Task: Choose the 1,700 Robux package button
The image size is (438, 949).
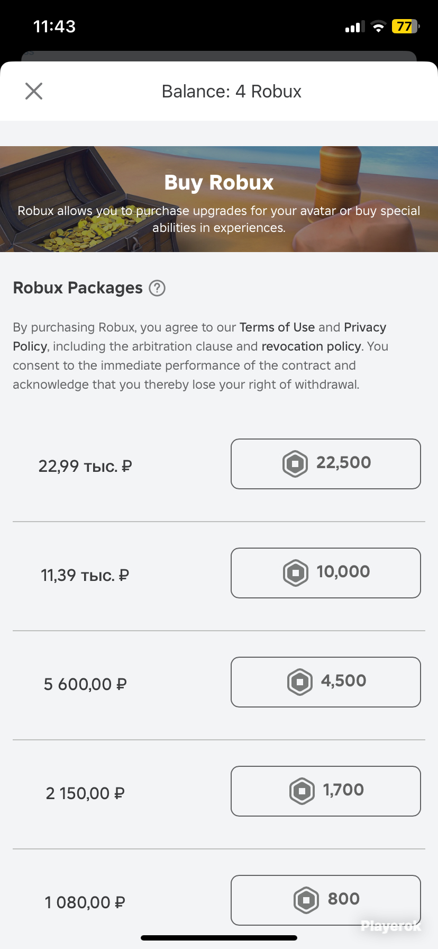Action: coord(326,791)
